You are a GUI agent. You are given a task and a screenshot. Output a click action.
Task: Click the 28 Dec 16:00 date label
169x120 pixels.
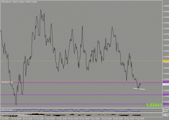[129, 119]
